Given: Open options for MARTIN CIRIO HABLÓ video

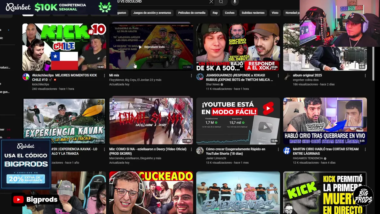Looking at the screenshot, I should click(x=365, y=149).
